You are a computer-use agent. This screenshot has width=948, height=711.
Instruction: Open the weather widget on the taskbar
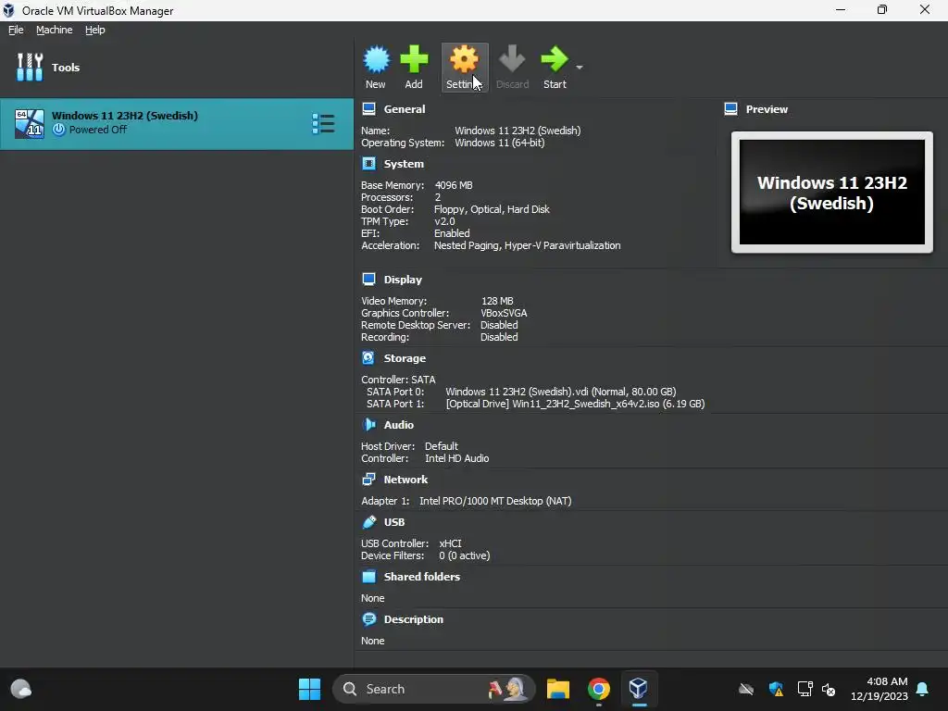click(x=21, y=689)
